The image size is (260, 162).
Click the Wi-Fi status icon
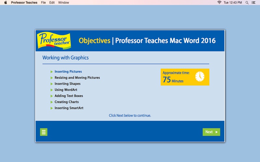tap(219, 3)
